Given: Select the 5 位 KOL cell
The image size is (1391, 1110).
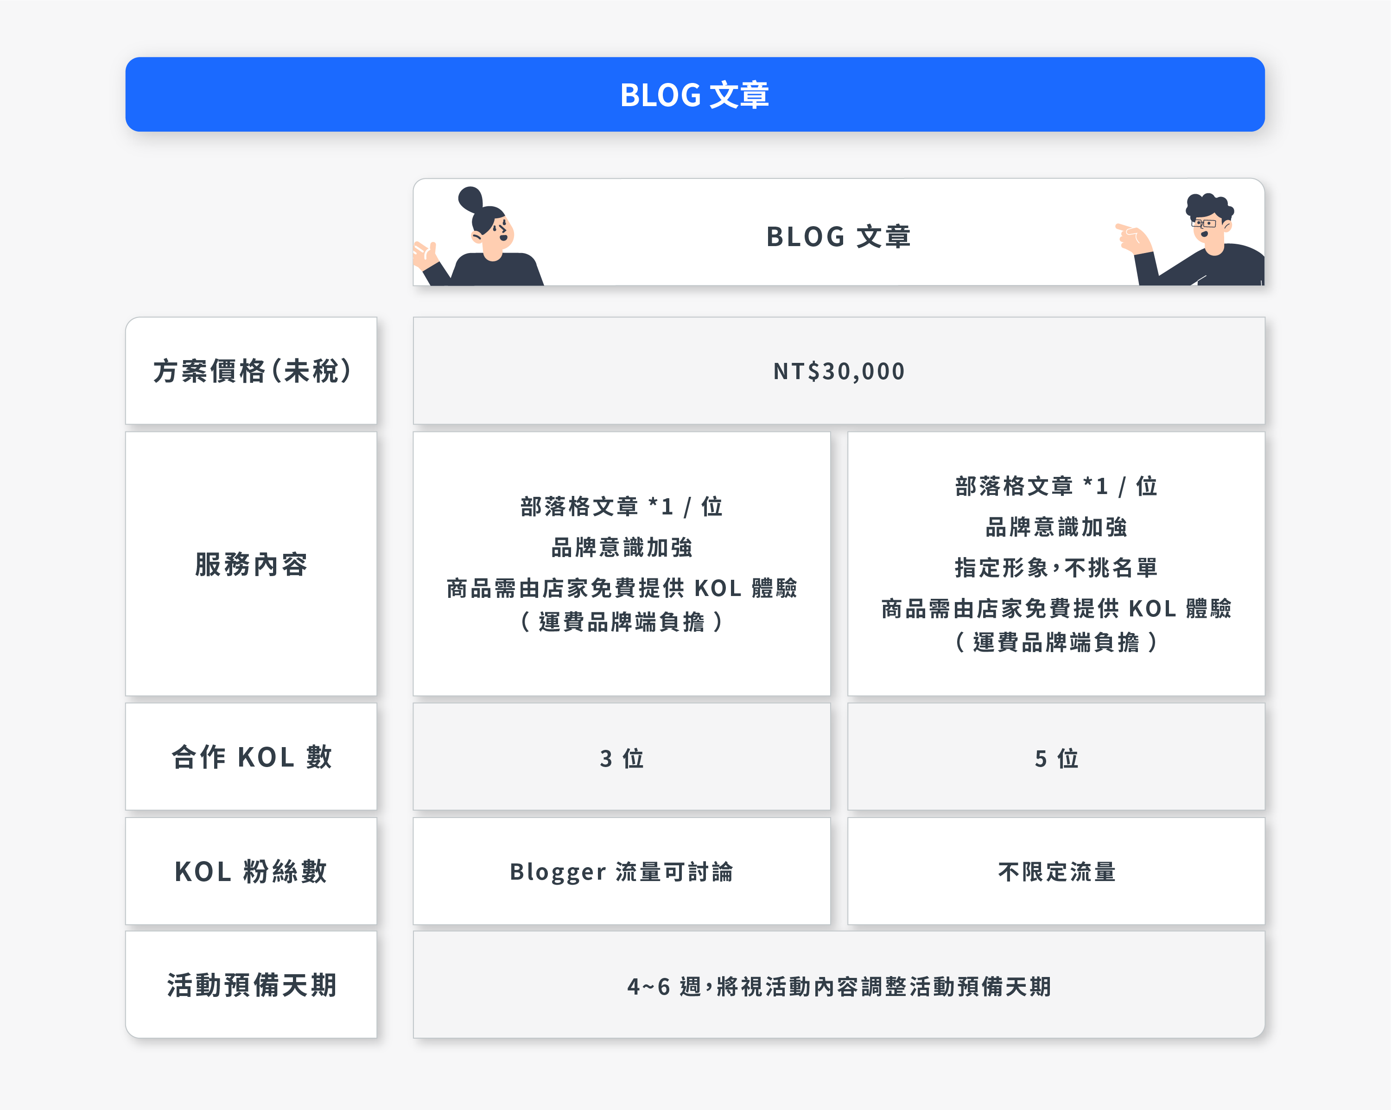Looking at the screenshot, I should [1055, 758].
